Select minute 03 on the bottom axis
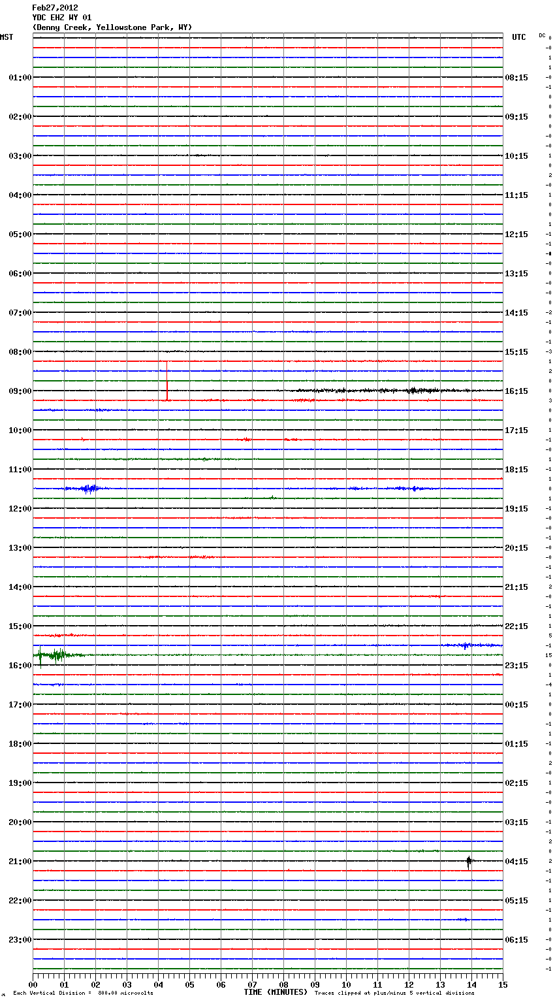This screenshot has height=1002, width=555. (x=127, y=984)
